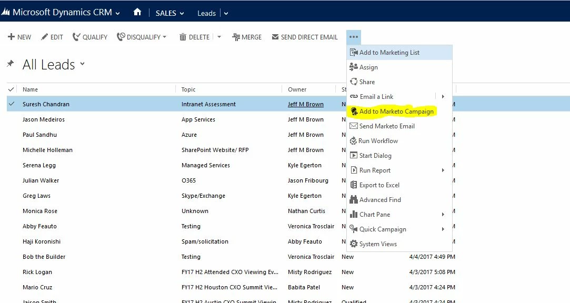
Task: Expand the Quick Campaign submenu arrow
Action: 443,229
